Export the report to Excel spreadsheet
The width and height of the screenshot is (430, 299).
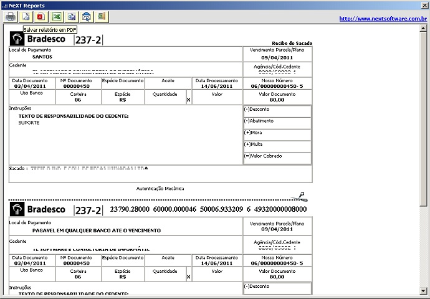56,17
